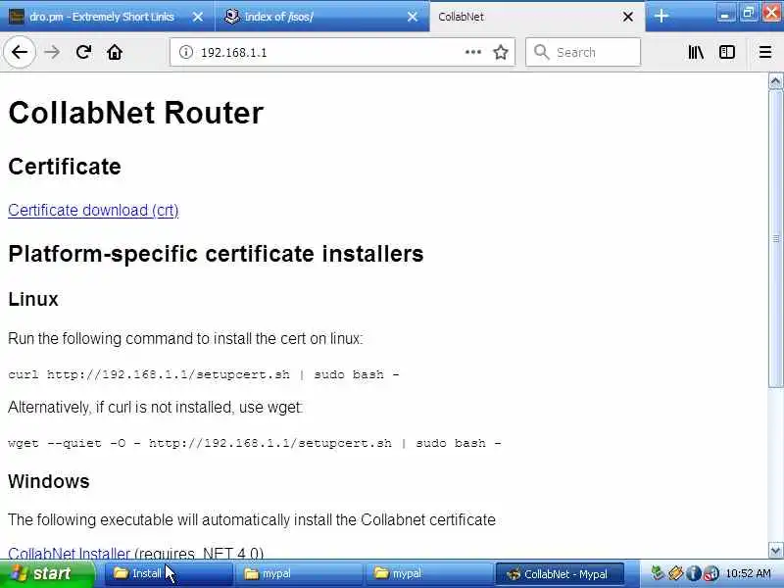Image resolution: width=784 pixels, height=588 pixels.
Task: Click the magnifier icon in search box
Action: [x=541, y=52]
